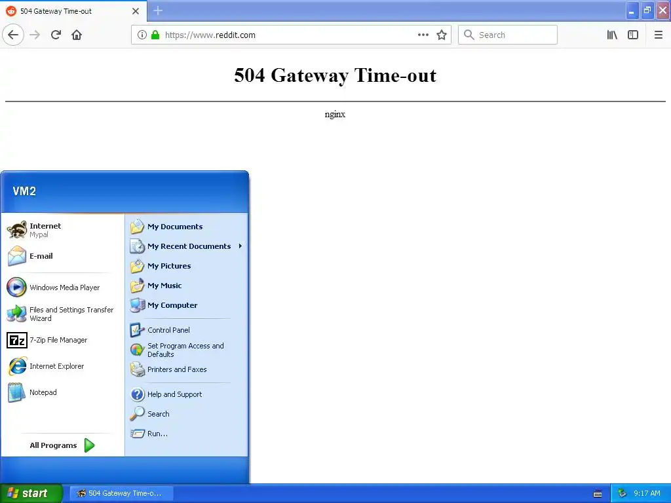This screenshot has width=671, height=503.
Task: Go to the browser home page icon
Action: pos(77,35)
